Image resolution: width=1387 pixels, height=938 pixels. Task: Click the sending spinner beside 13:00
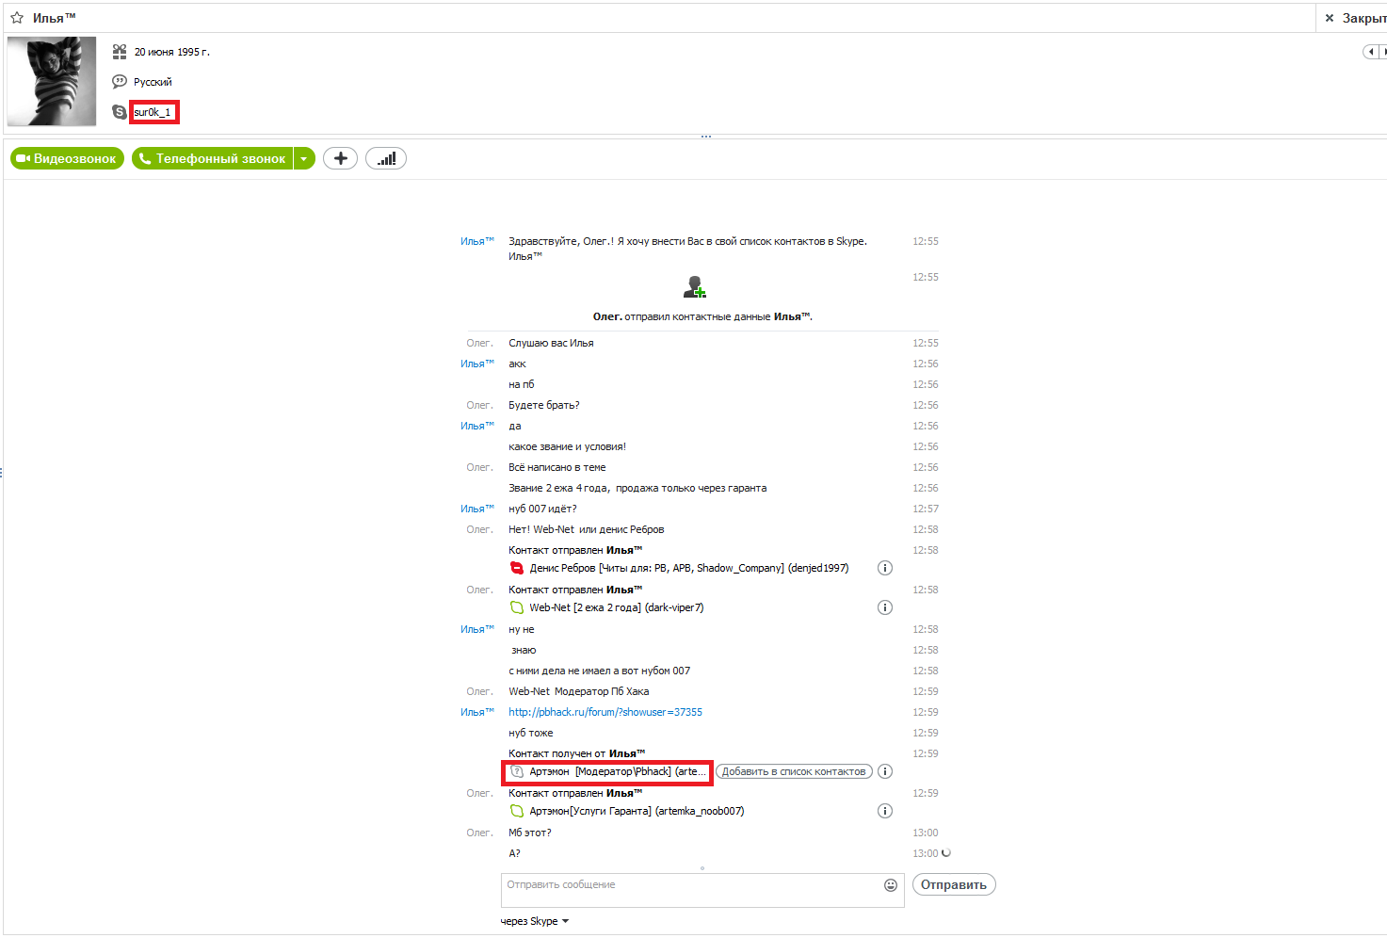pyautogui.click(x=946, y=853)
